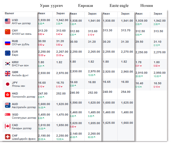Select the Евроази bank heading

point(86,6)
